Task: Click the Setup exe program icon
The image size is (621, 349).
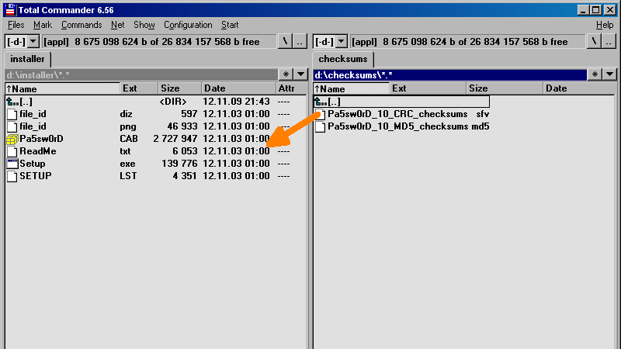Action: click(12, 164)
